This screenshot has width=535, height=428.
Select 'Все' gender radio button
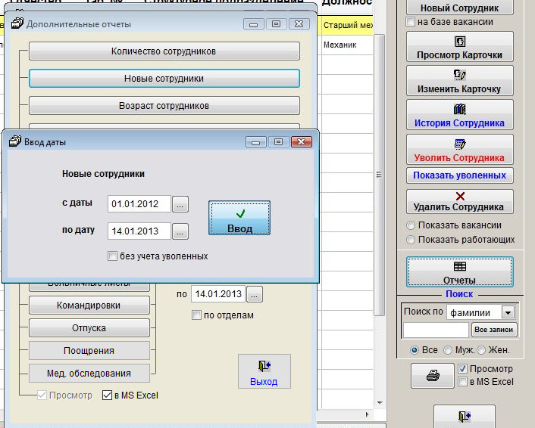coord(415,350)
